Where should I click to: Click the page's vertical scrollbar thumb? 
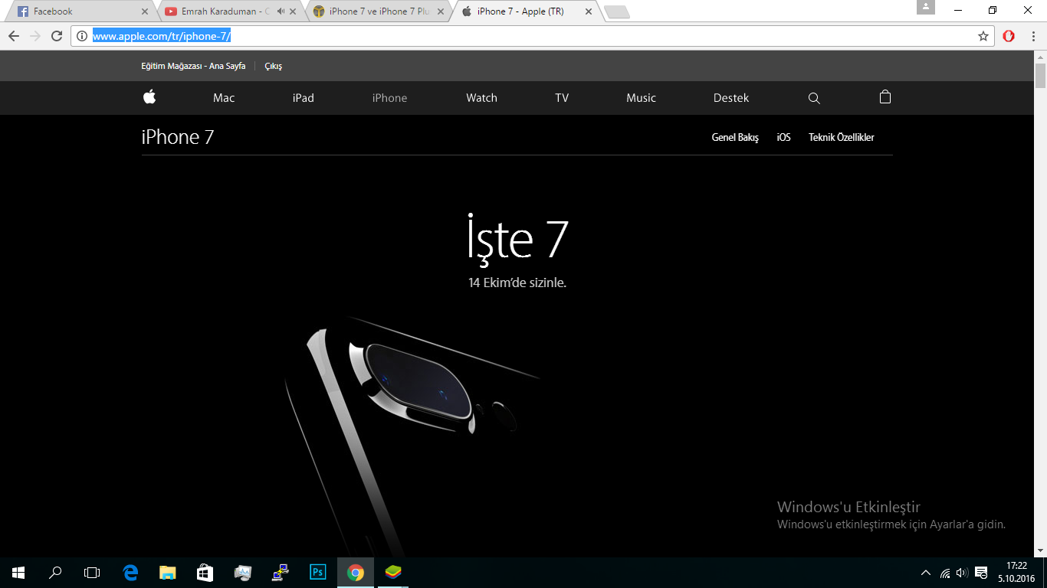click(x=1040, y=77)
